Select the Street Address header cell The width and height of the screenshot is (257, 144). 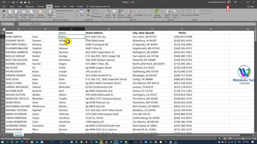click(x=109, y=33)
